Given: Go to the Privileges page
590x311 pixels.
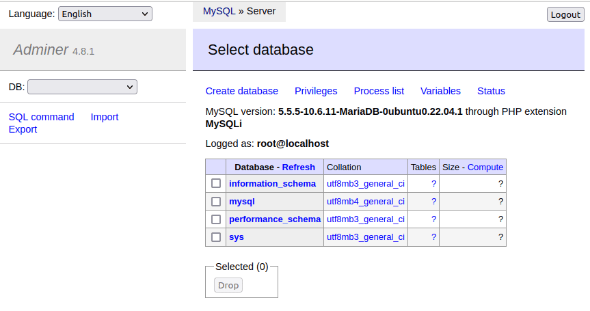Looking at the screenshot, I should coord(316,91).
